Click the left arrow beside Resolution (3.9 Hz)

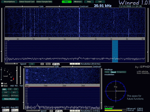click(x=72, y=111)
